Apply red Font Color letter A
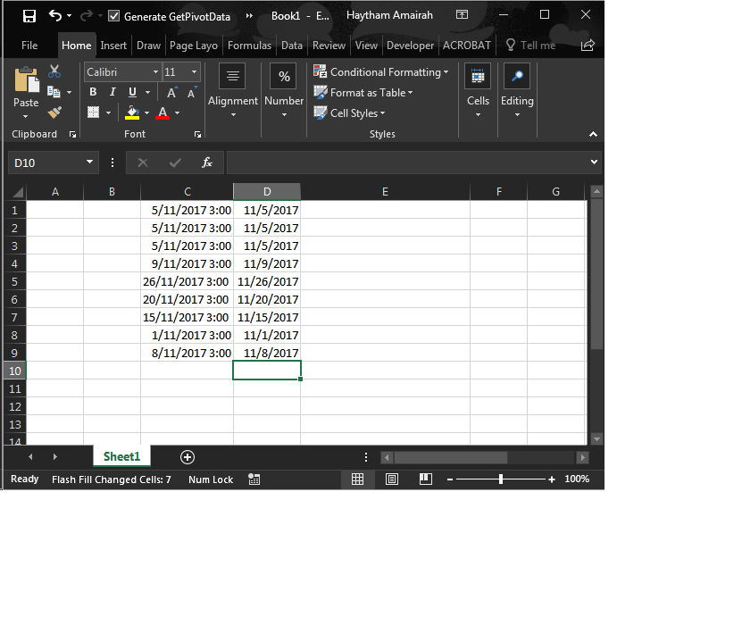This screenshot has height=617, width=742. 163,113
